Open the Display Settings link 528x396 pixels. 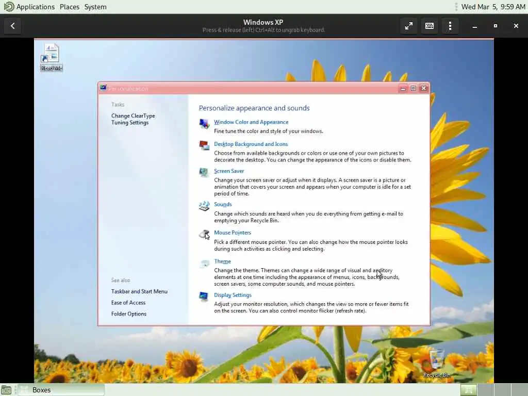[233, 295]
